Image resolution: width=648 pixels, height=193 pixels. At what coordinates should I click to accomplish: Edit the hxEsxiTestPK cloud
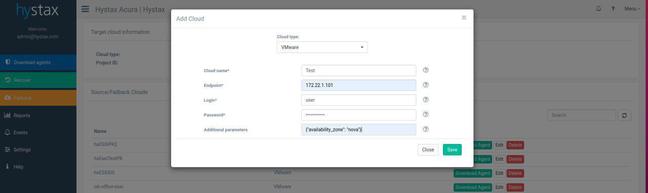[x=499, y=159]
